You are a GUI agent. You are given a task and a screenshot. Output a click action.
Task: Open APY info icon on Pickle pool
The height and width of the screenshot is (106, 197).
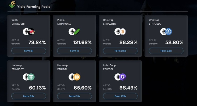(63, 40)
